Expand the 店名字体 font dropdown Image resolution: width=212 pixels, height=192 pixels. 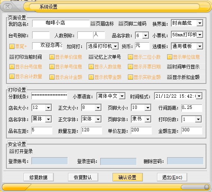point(48,119)
